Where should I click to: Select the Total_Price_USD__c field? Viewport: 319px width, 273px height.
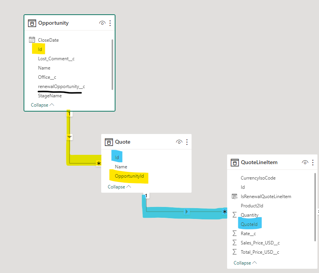260,252
